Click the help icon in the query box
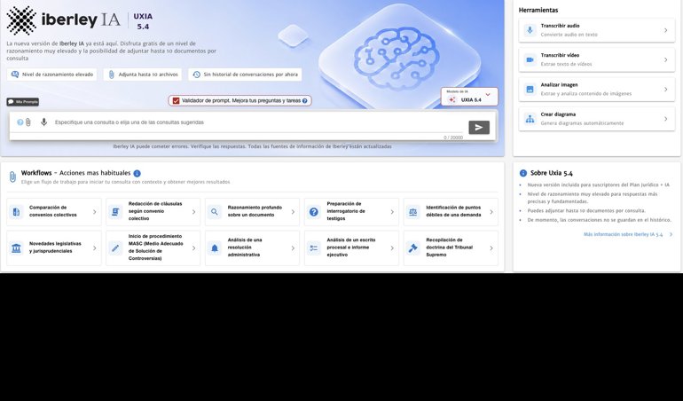683x401 pixels. pyautogui.click(x=20, y=122)
